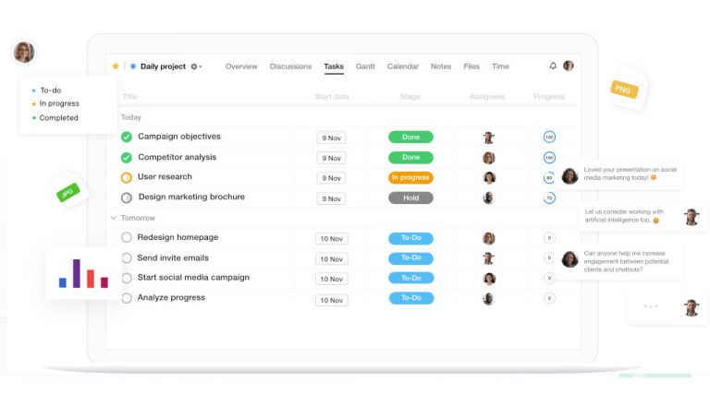
Task: Click the yellow star favorite icon
Action: (x=116, y=66)
